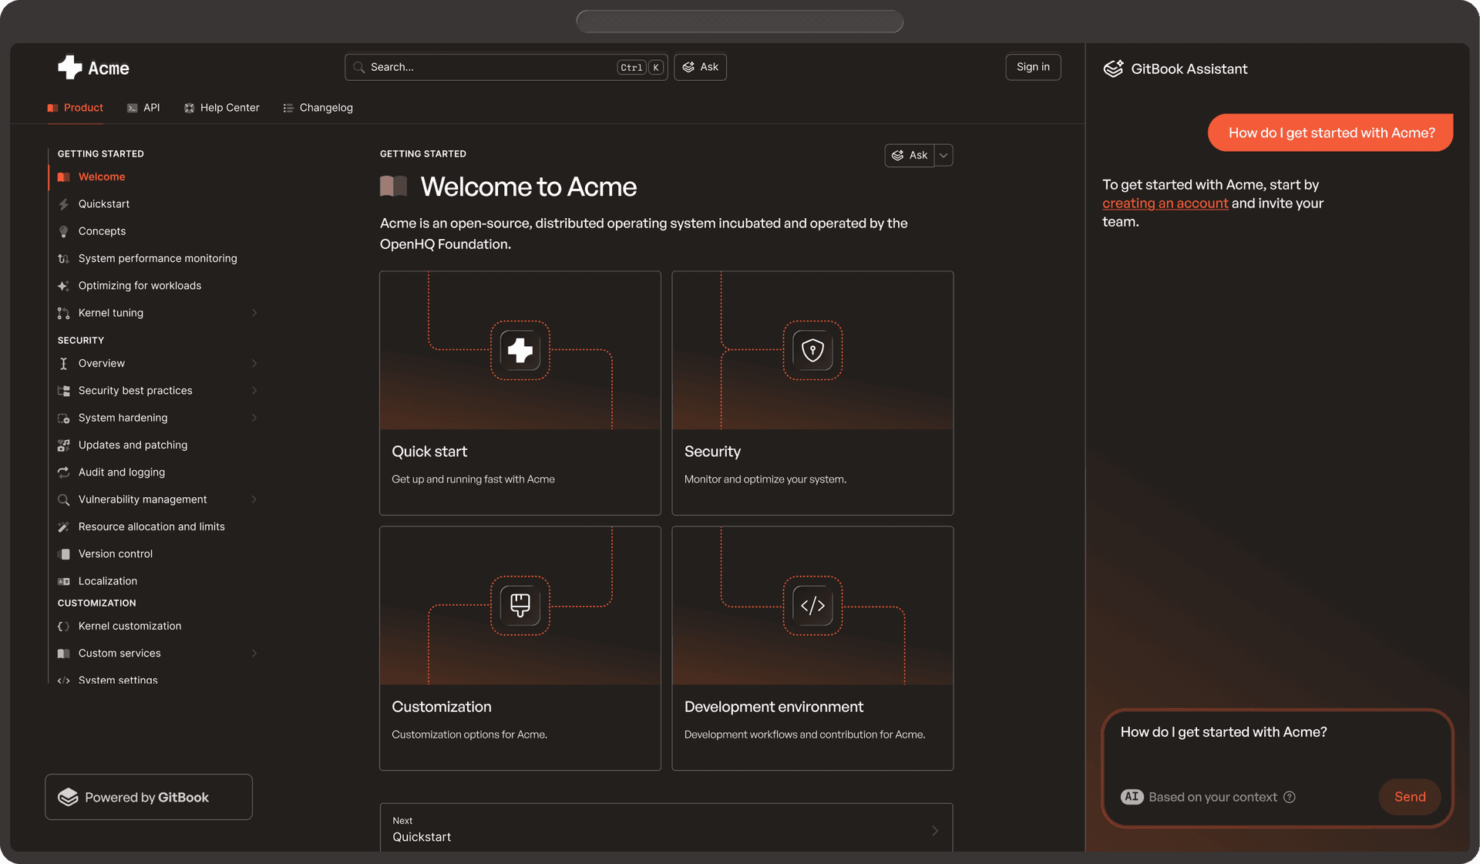The width and height of the screenshot is (1480, 864).
Task: Expand the security Overview section
Action: [254, 364]
